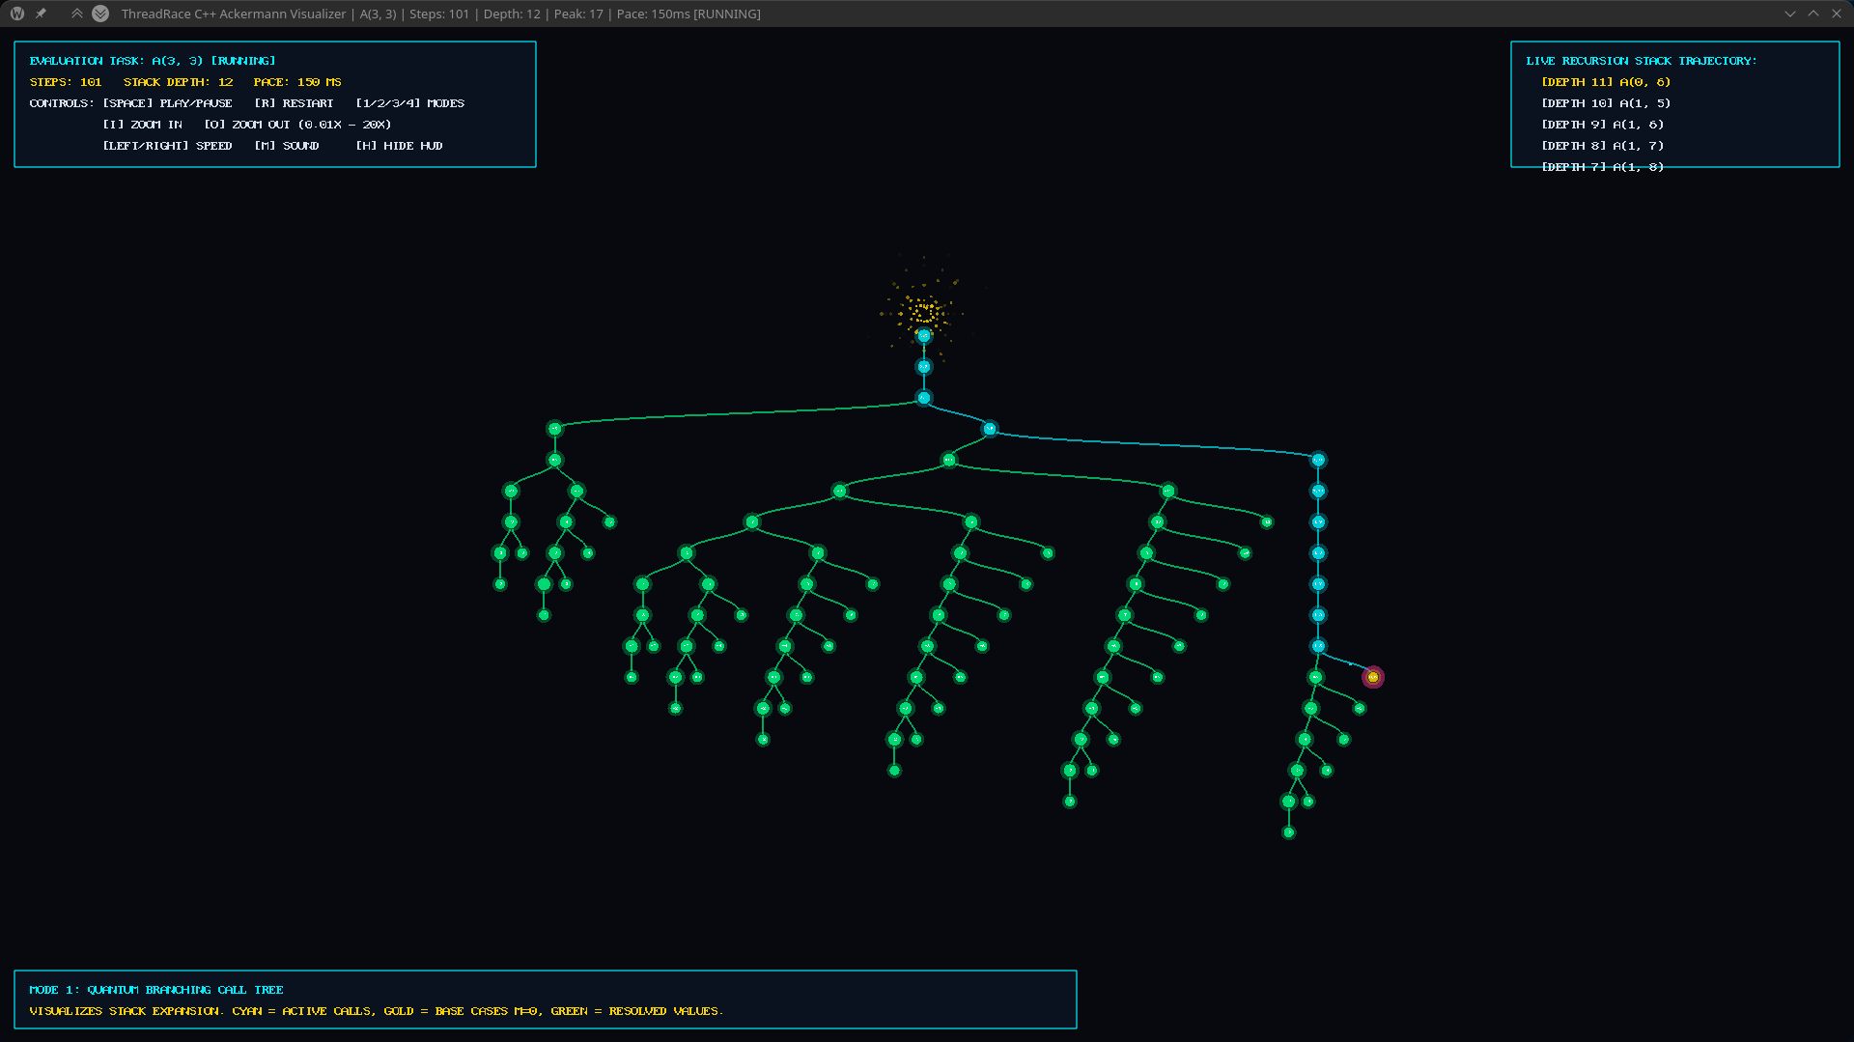1854x1042 pixels.
Task: Close the ThreadRace visualizer window
Action: 1837,14
